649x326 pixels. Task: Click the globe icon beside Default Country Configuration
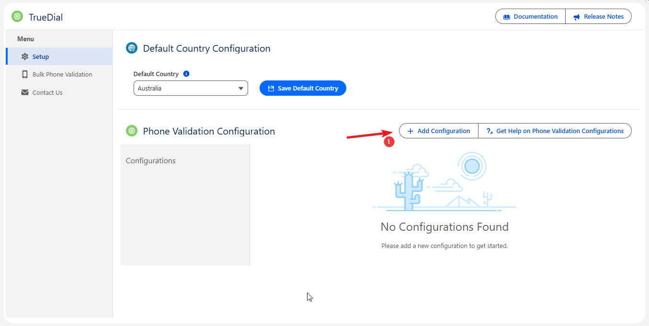tap(132, 48)
